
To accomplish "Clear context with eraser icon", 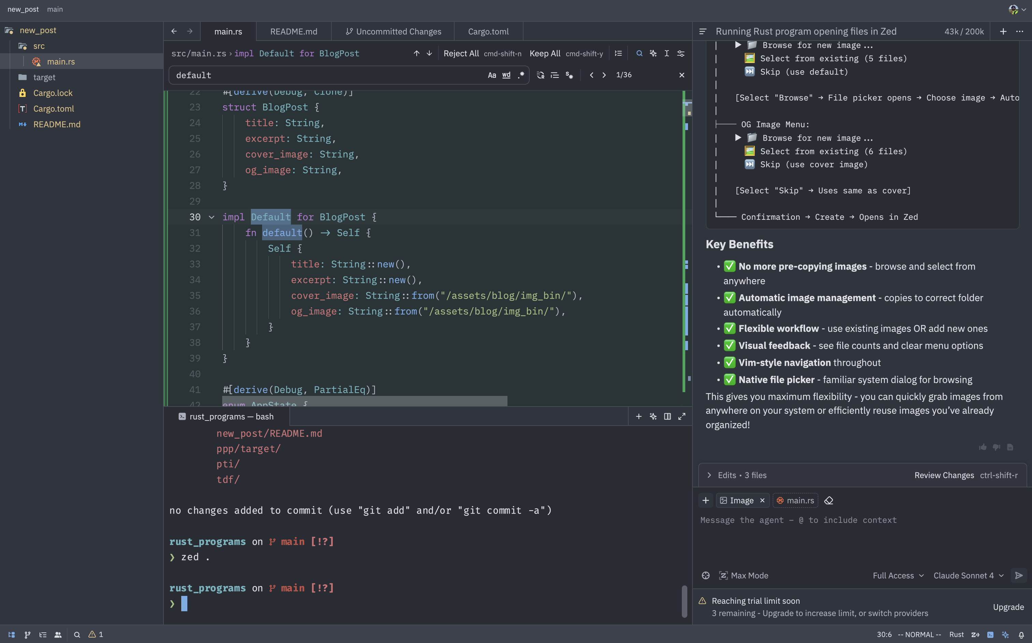I will coord(829,501).
